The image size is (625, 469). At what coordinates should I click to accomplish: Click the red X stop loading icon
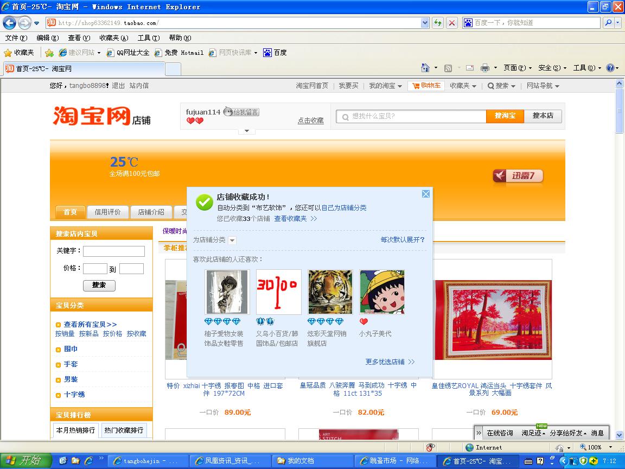[x=451, y=23]
